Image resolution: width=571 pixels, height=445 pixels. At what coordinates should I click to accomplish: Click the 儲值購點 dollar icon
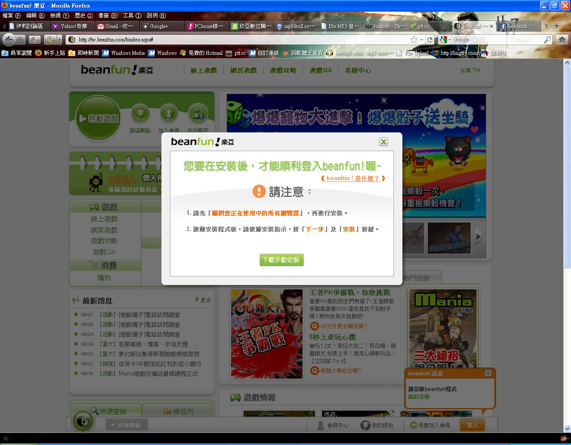(140, 114)
